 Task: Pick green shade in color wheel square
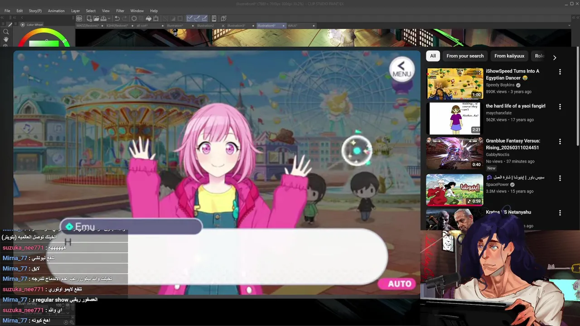44,43
